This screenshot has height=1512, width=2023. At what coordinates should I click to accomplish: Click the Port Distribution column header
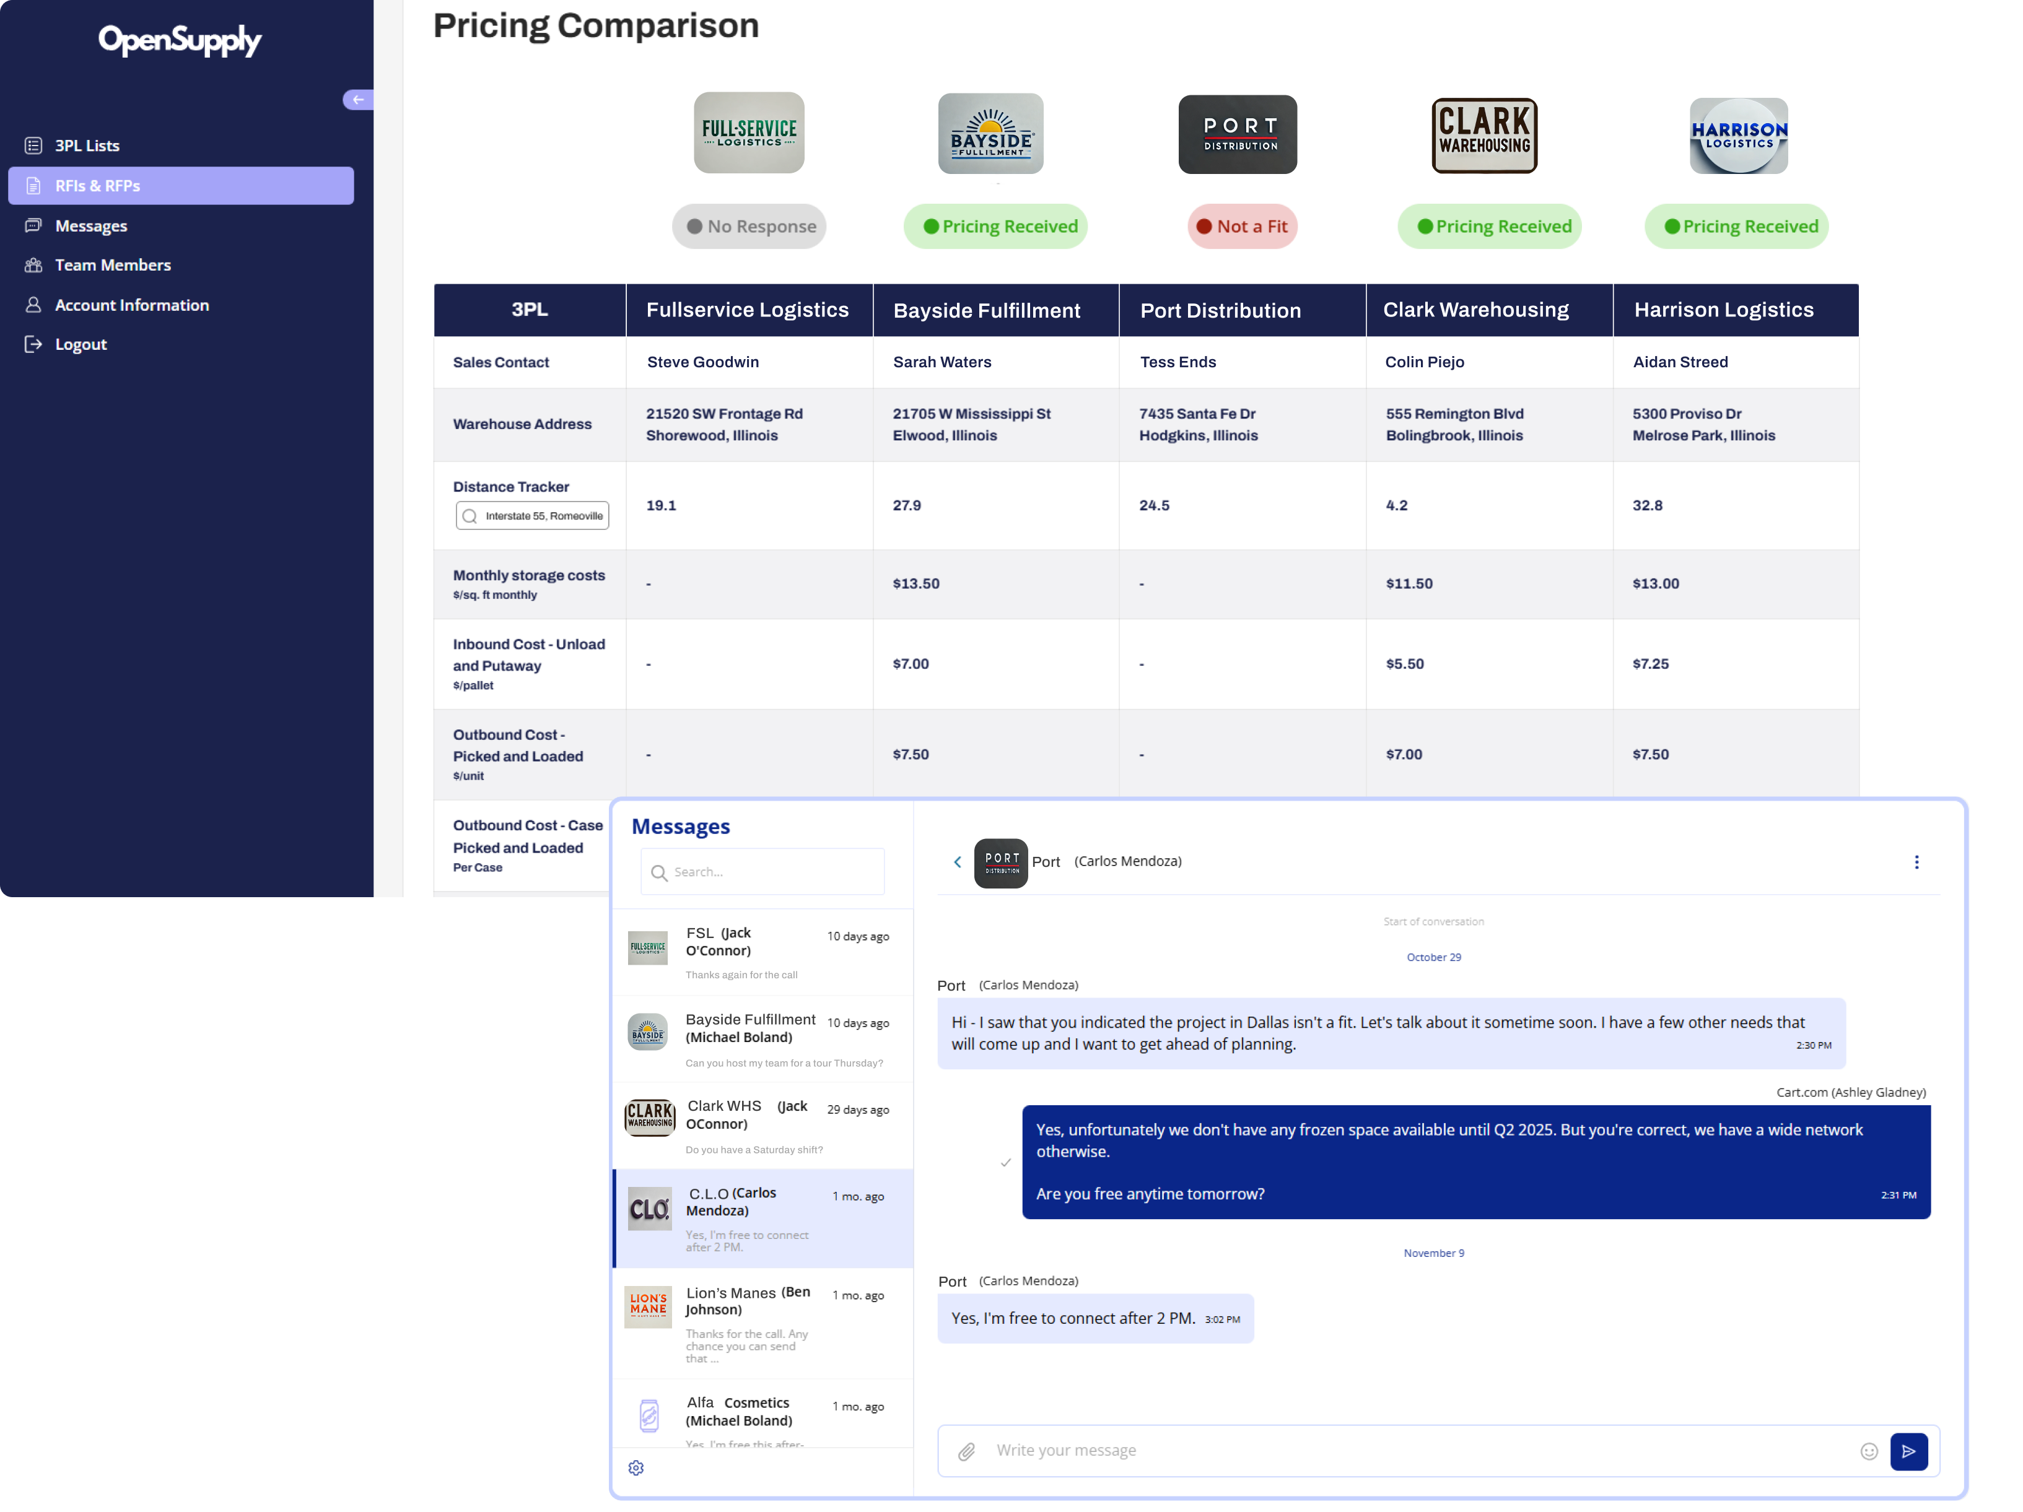point(1242,310)
